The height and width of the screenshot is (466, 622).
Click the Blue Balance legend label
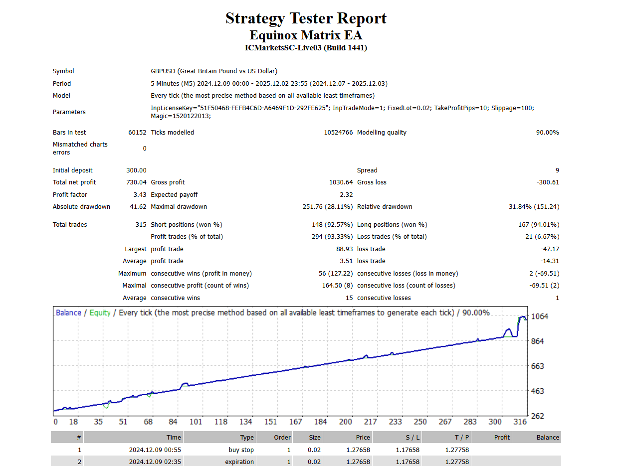[68, 313]
